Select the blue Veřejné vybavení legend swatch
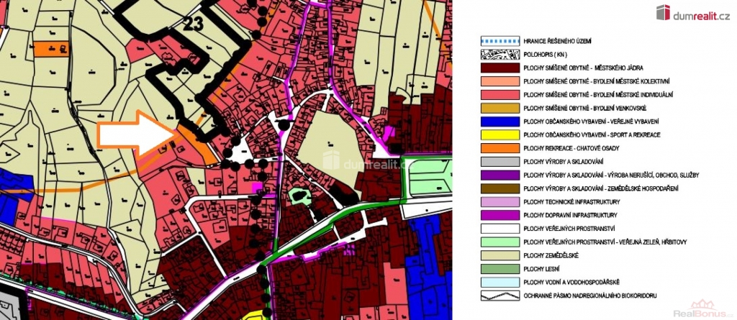Viewport: 737px width, 320px height. [498, 121]
